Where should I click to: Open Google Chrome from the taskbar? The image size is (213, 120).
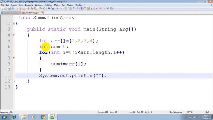(x=43, y=117)
